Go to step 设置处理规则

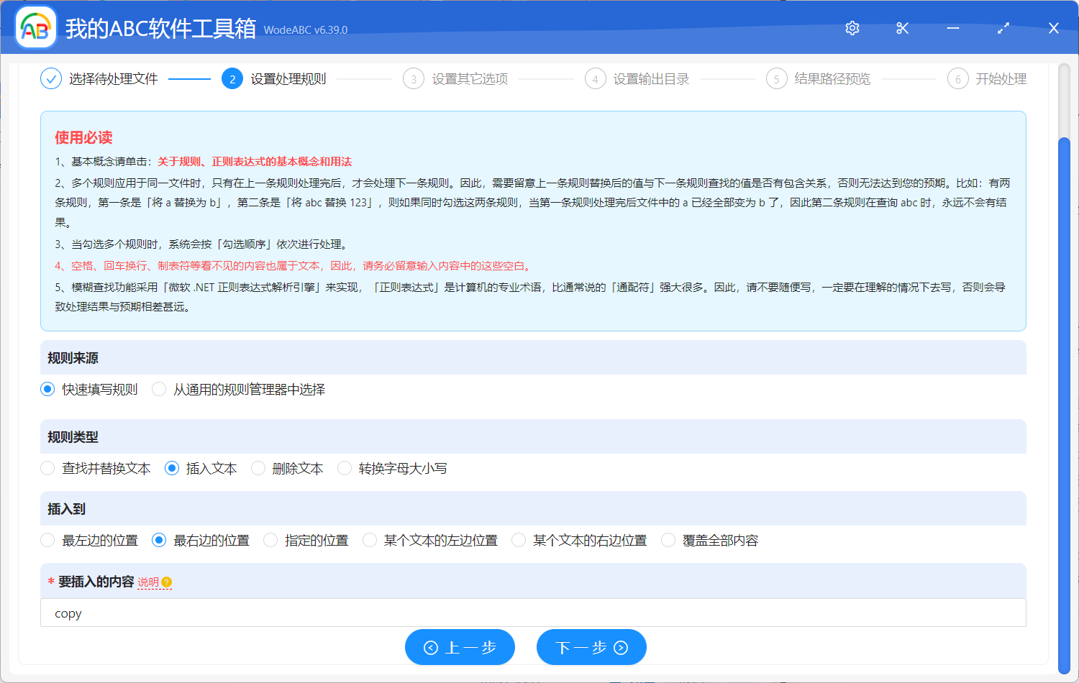click(x=232, y=78)
